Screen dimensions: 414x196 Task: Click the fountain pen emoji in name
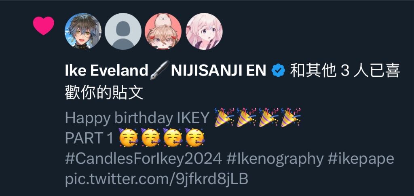click(x=160, y=70)
